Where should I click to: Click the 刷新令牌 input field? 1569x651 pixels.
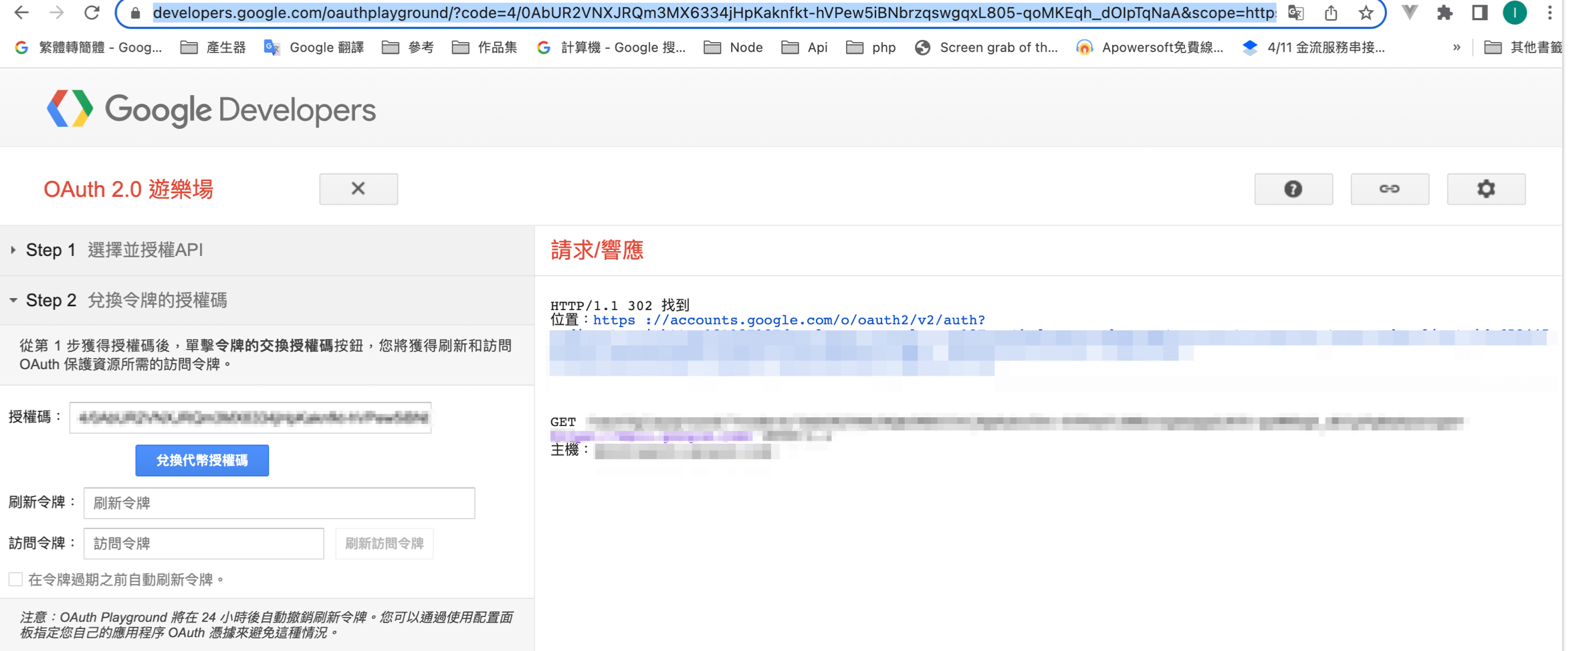click(x=279, y=503)
